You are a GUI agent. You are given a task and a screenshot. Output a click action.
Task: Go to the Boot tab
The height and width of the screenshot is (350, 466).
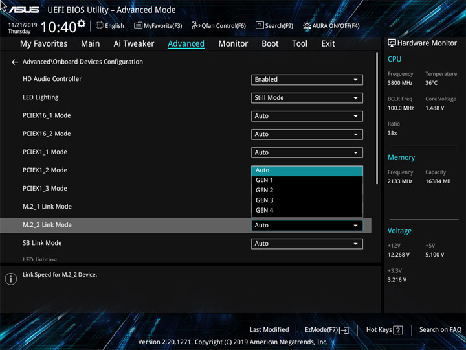(x=270, y=44)
